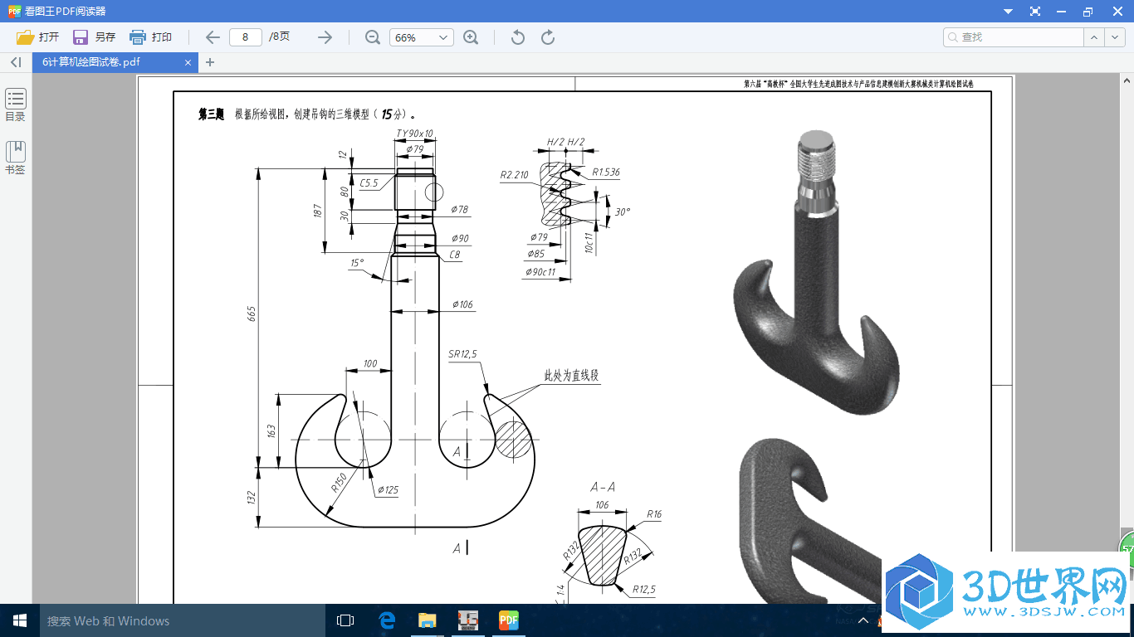Go to the next page arrow
The width and height of the screenshot is (1134, 637).
click(x=325, y=37)
